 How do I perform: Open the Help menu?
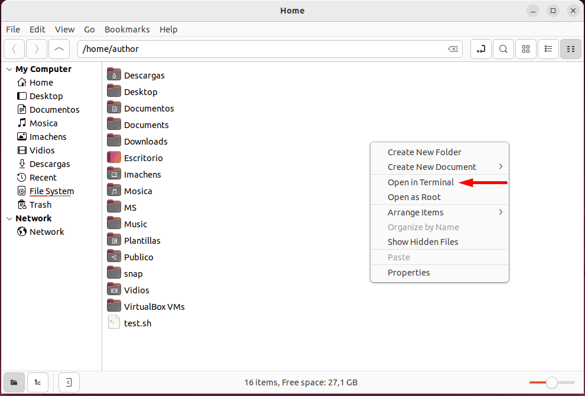click(x=168, y=30)
